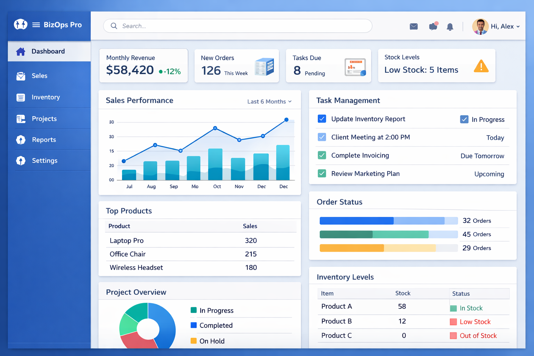Click the blue 32 Orders progress bar
Screen dimensions: 534x356
point(357,220)
